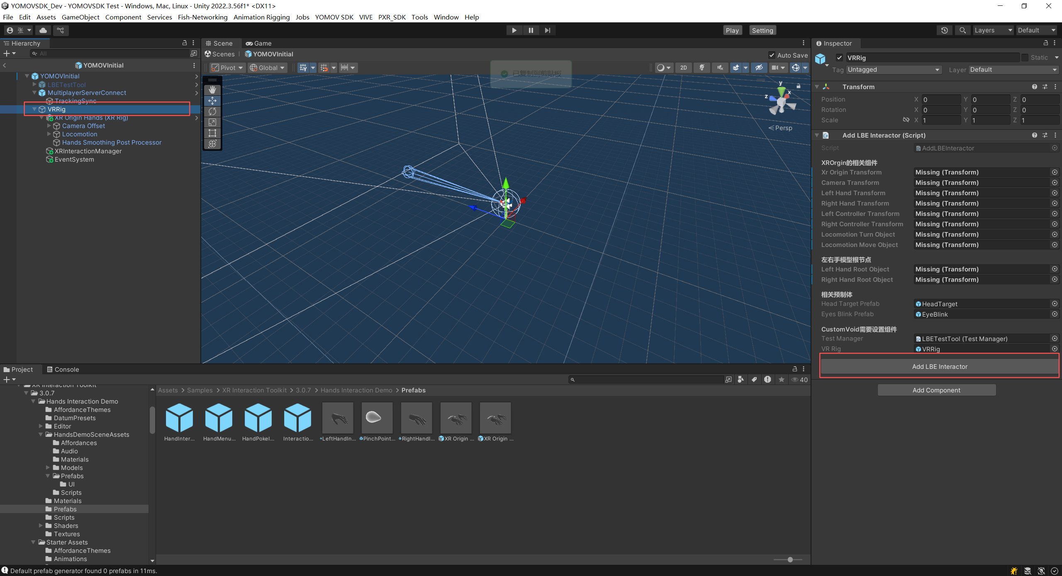Image resolution: width=1062 pixels, height=576 pixels.
Task: Click the Step frame button
Action: pyautogui.click(x=547, y=30)
